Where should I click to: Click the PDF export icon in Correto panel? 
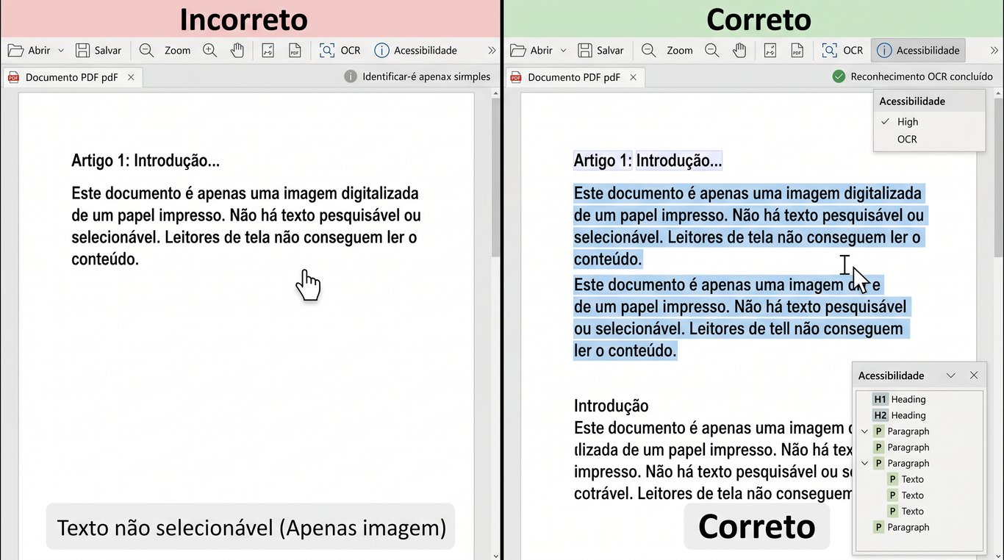click(797, 51)
